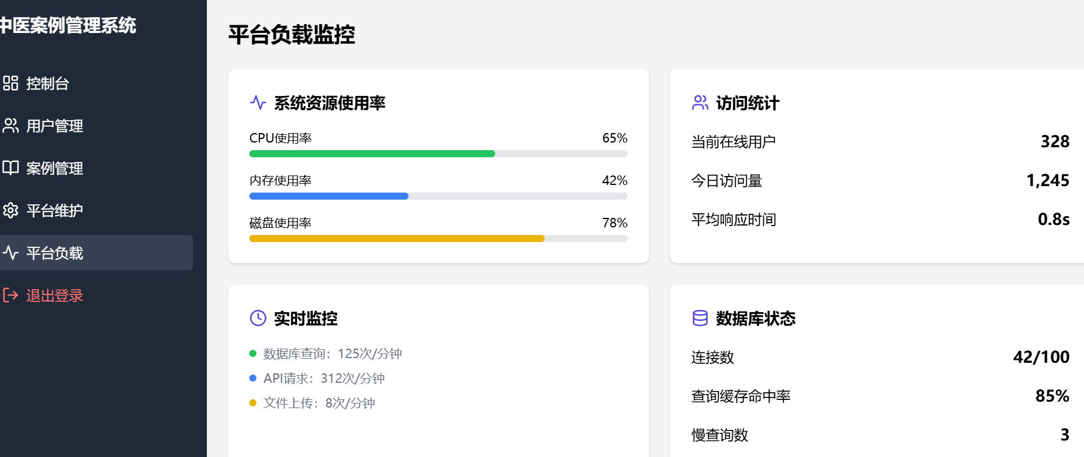Click the blue 内存使用率 progress bar
Image resolution: width=1084 pixels, height=457 pixels.
click(x=329, y=196)
